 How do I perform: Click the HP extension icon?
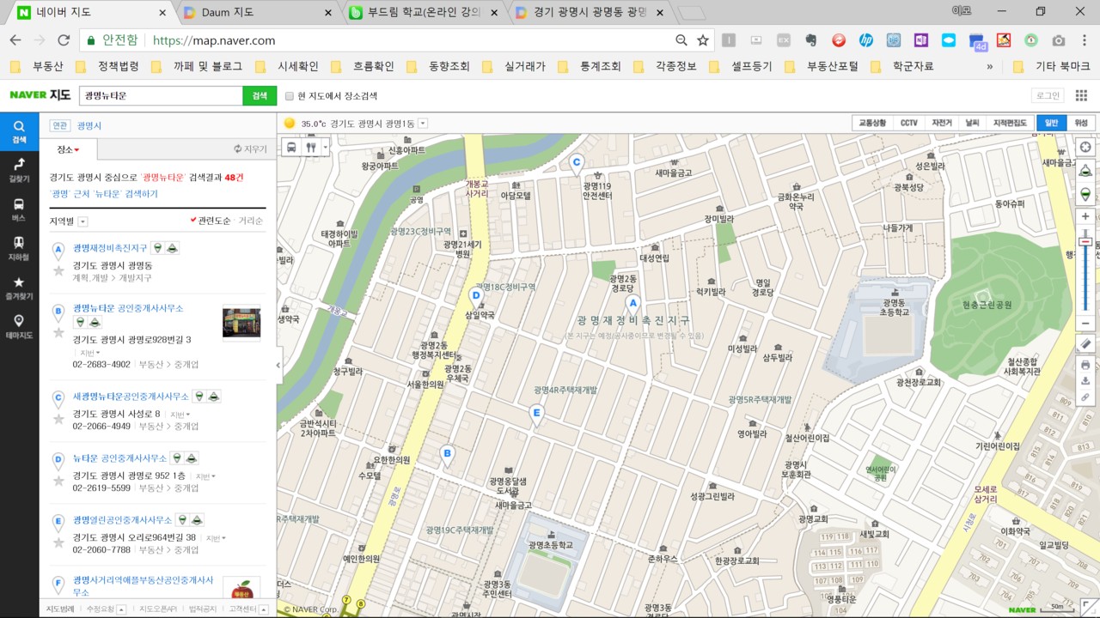[x=865, y=40]
